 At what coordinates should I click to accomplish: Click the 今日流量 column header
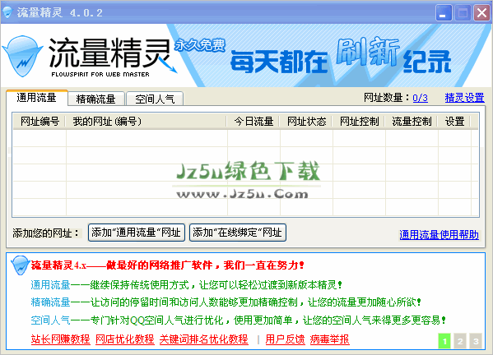pyautogui.click(x=253, y=121)
